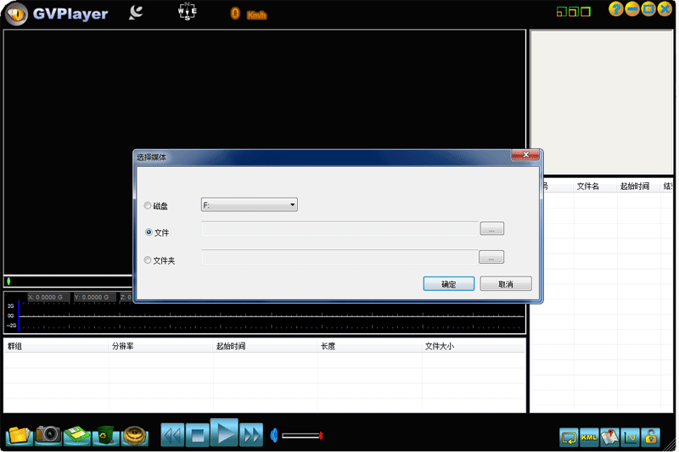Click the yellow question mark help icon

click(x=616, y=9)
